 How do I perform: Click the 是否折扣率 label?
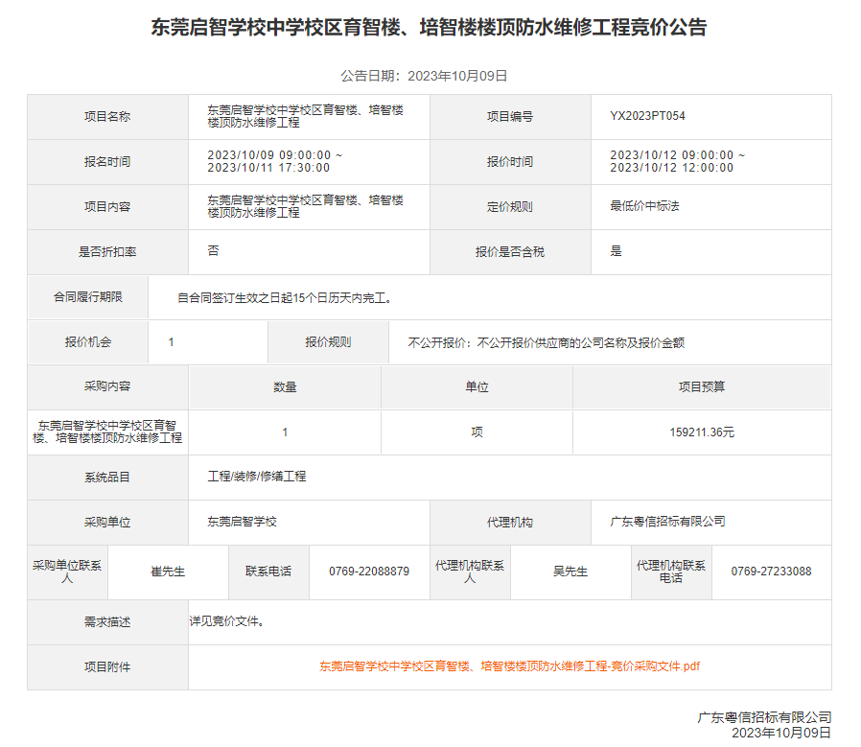click(107, 251)
